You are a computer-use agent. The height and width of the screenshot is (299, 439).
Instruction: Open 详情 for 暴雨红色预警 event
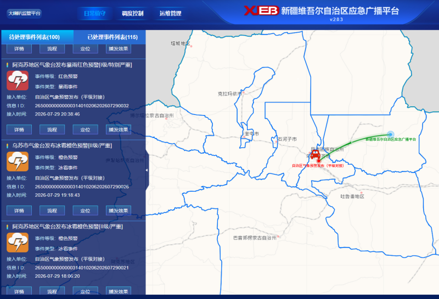[x=19, y=130]
